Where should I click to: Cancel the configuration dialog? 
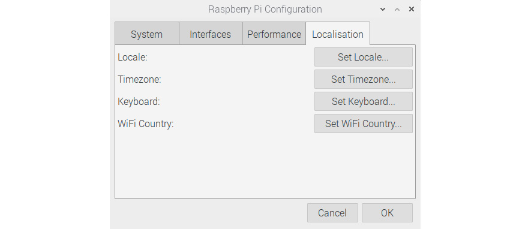coord(332,213)
